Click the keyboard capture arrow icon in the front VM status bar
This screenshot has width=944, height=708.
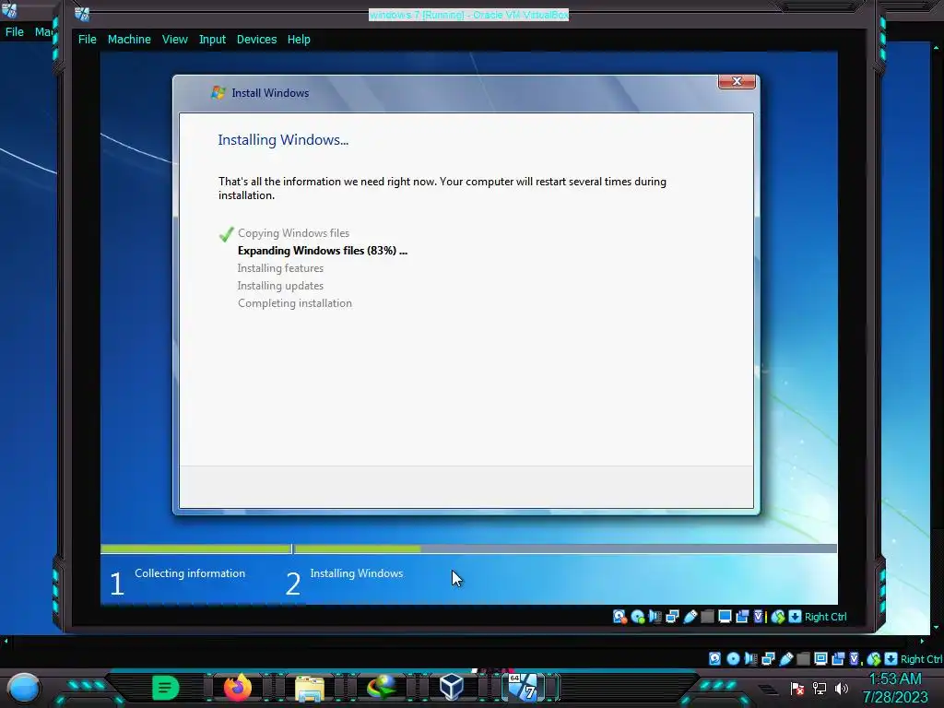(795, 617)
